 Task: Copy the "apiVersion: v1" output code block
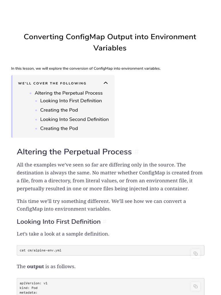[195, 286]
